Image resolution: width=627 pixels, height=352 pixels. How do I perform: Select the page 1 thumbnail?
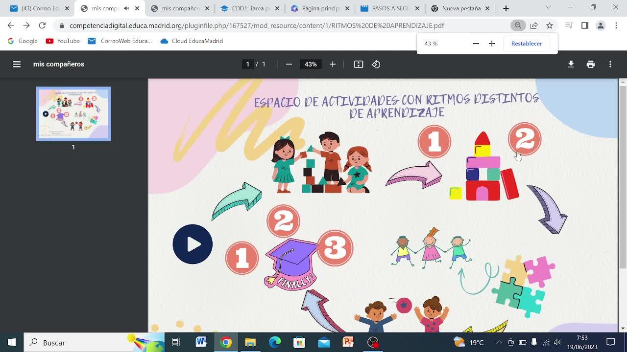pyautogui.click(x=73, y=114)
